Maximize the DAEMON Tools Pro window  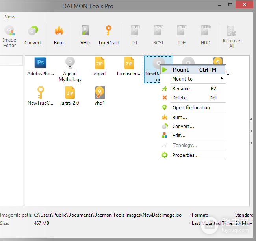point(230,5)
